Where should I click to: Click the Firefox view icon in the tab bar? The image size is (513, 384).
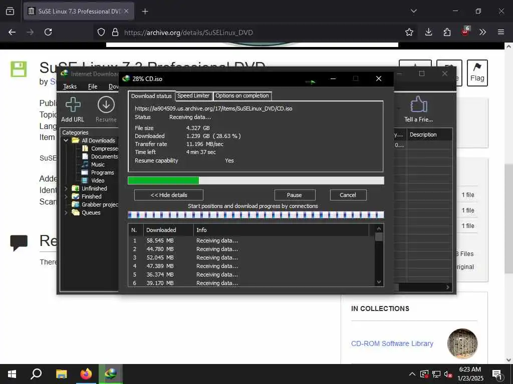[10, 11]
